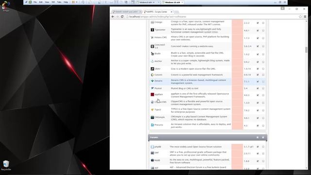
Task: Click the GRAV logo icon
Action: point(152,69)
